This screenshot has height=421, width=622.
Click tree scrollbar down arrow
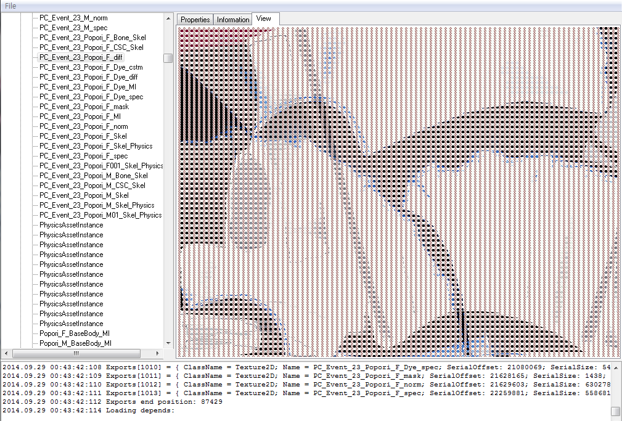[168, 343]
